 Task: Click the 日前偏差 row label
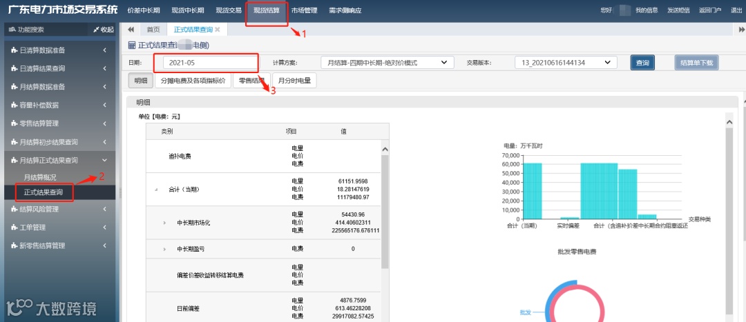point(188,309)
